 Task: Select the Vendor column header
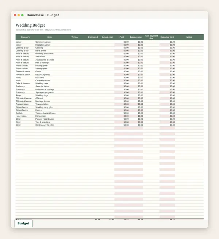pos(75,37)
